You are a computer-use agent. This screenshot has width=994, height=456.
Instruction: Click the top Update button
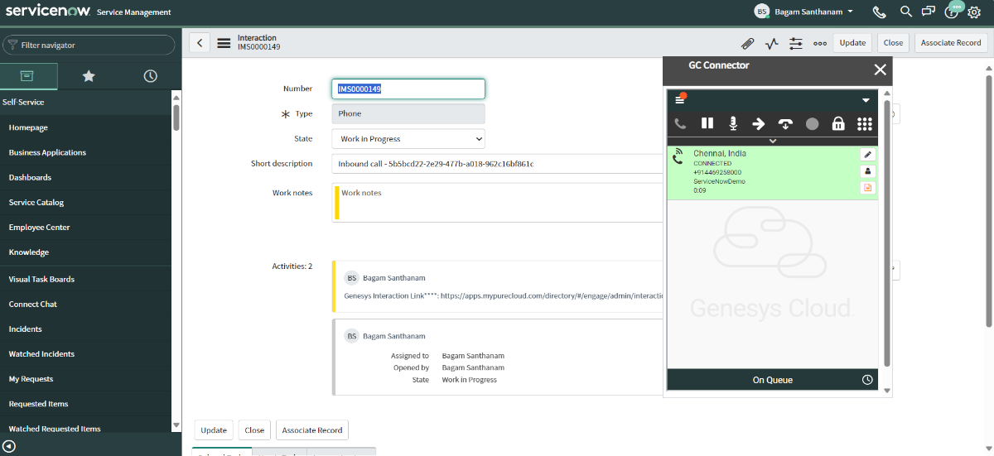[852, 43]
